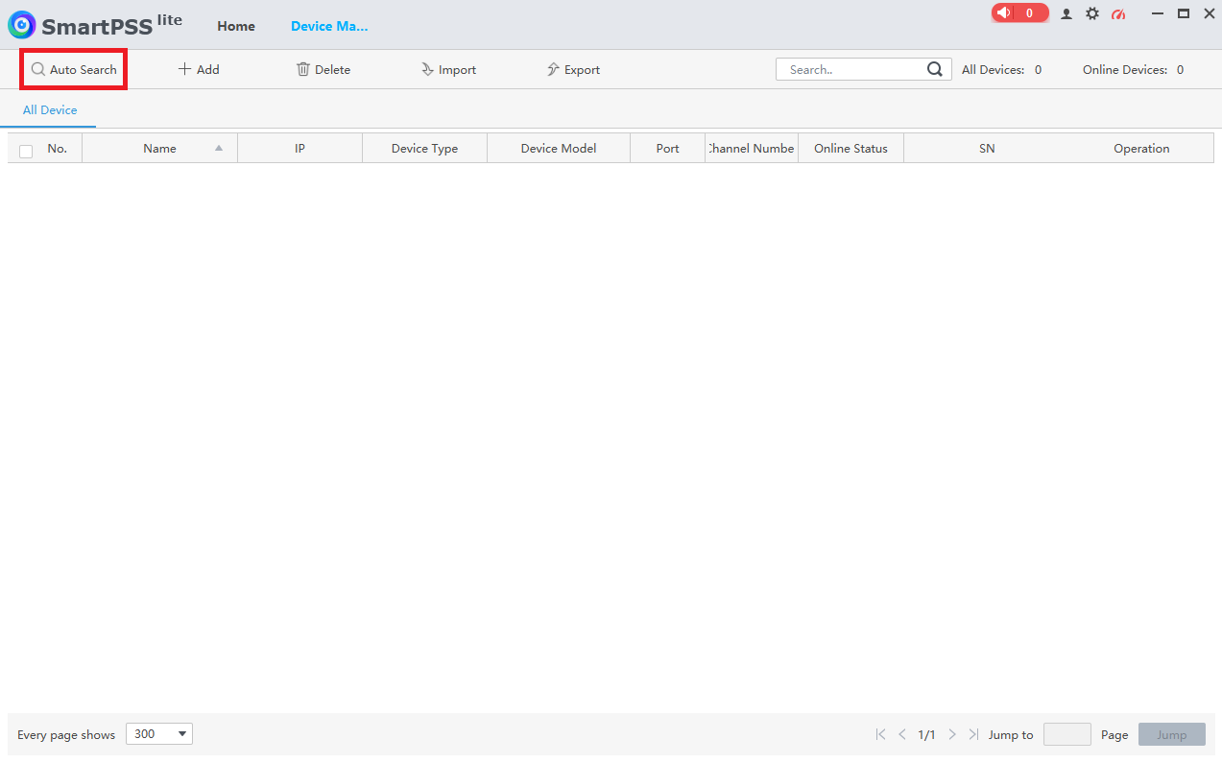
Task: Click the Delete trash icon
Action: [x=303, y=69]
